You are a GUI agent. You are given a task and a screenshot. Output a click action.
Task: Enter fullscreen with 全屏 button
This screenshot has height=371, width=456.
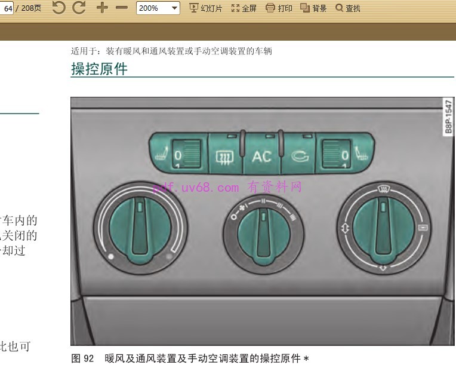tap(244, 8)
